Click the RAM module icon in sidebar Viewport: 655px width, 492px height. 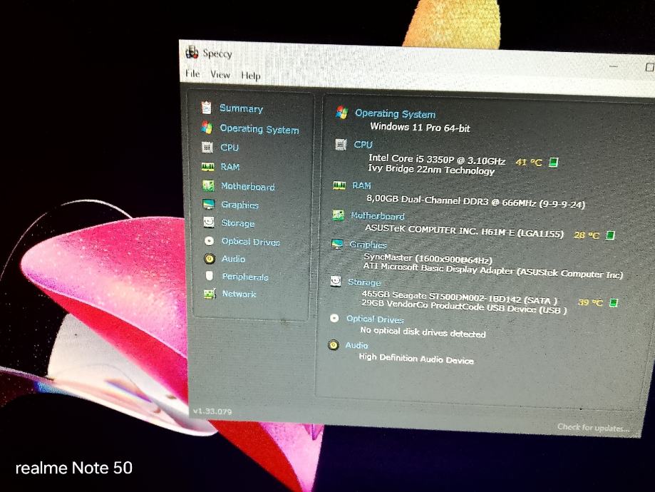[x=207, y=167]
